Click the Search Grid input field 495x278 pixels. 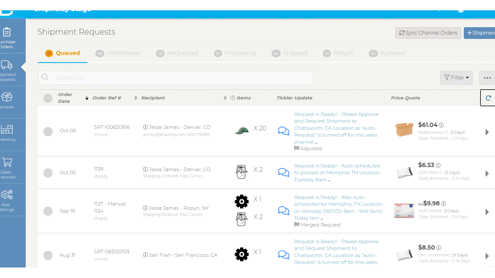[175, 78]
